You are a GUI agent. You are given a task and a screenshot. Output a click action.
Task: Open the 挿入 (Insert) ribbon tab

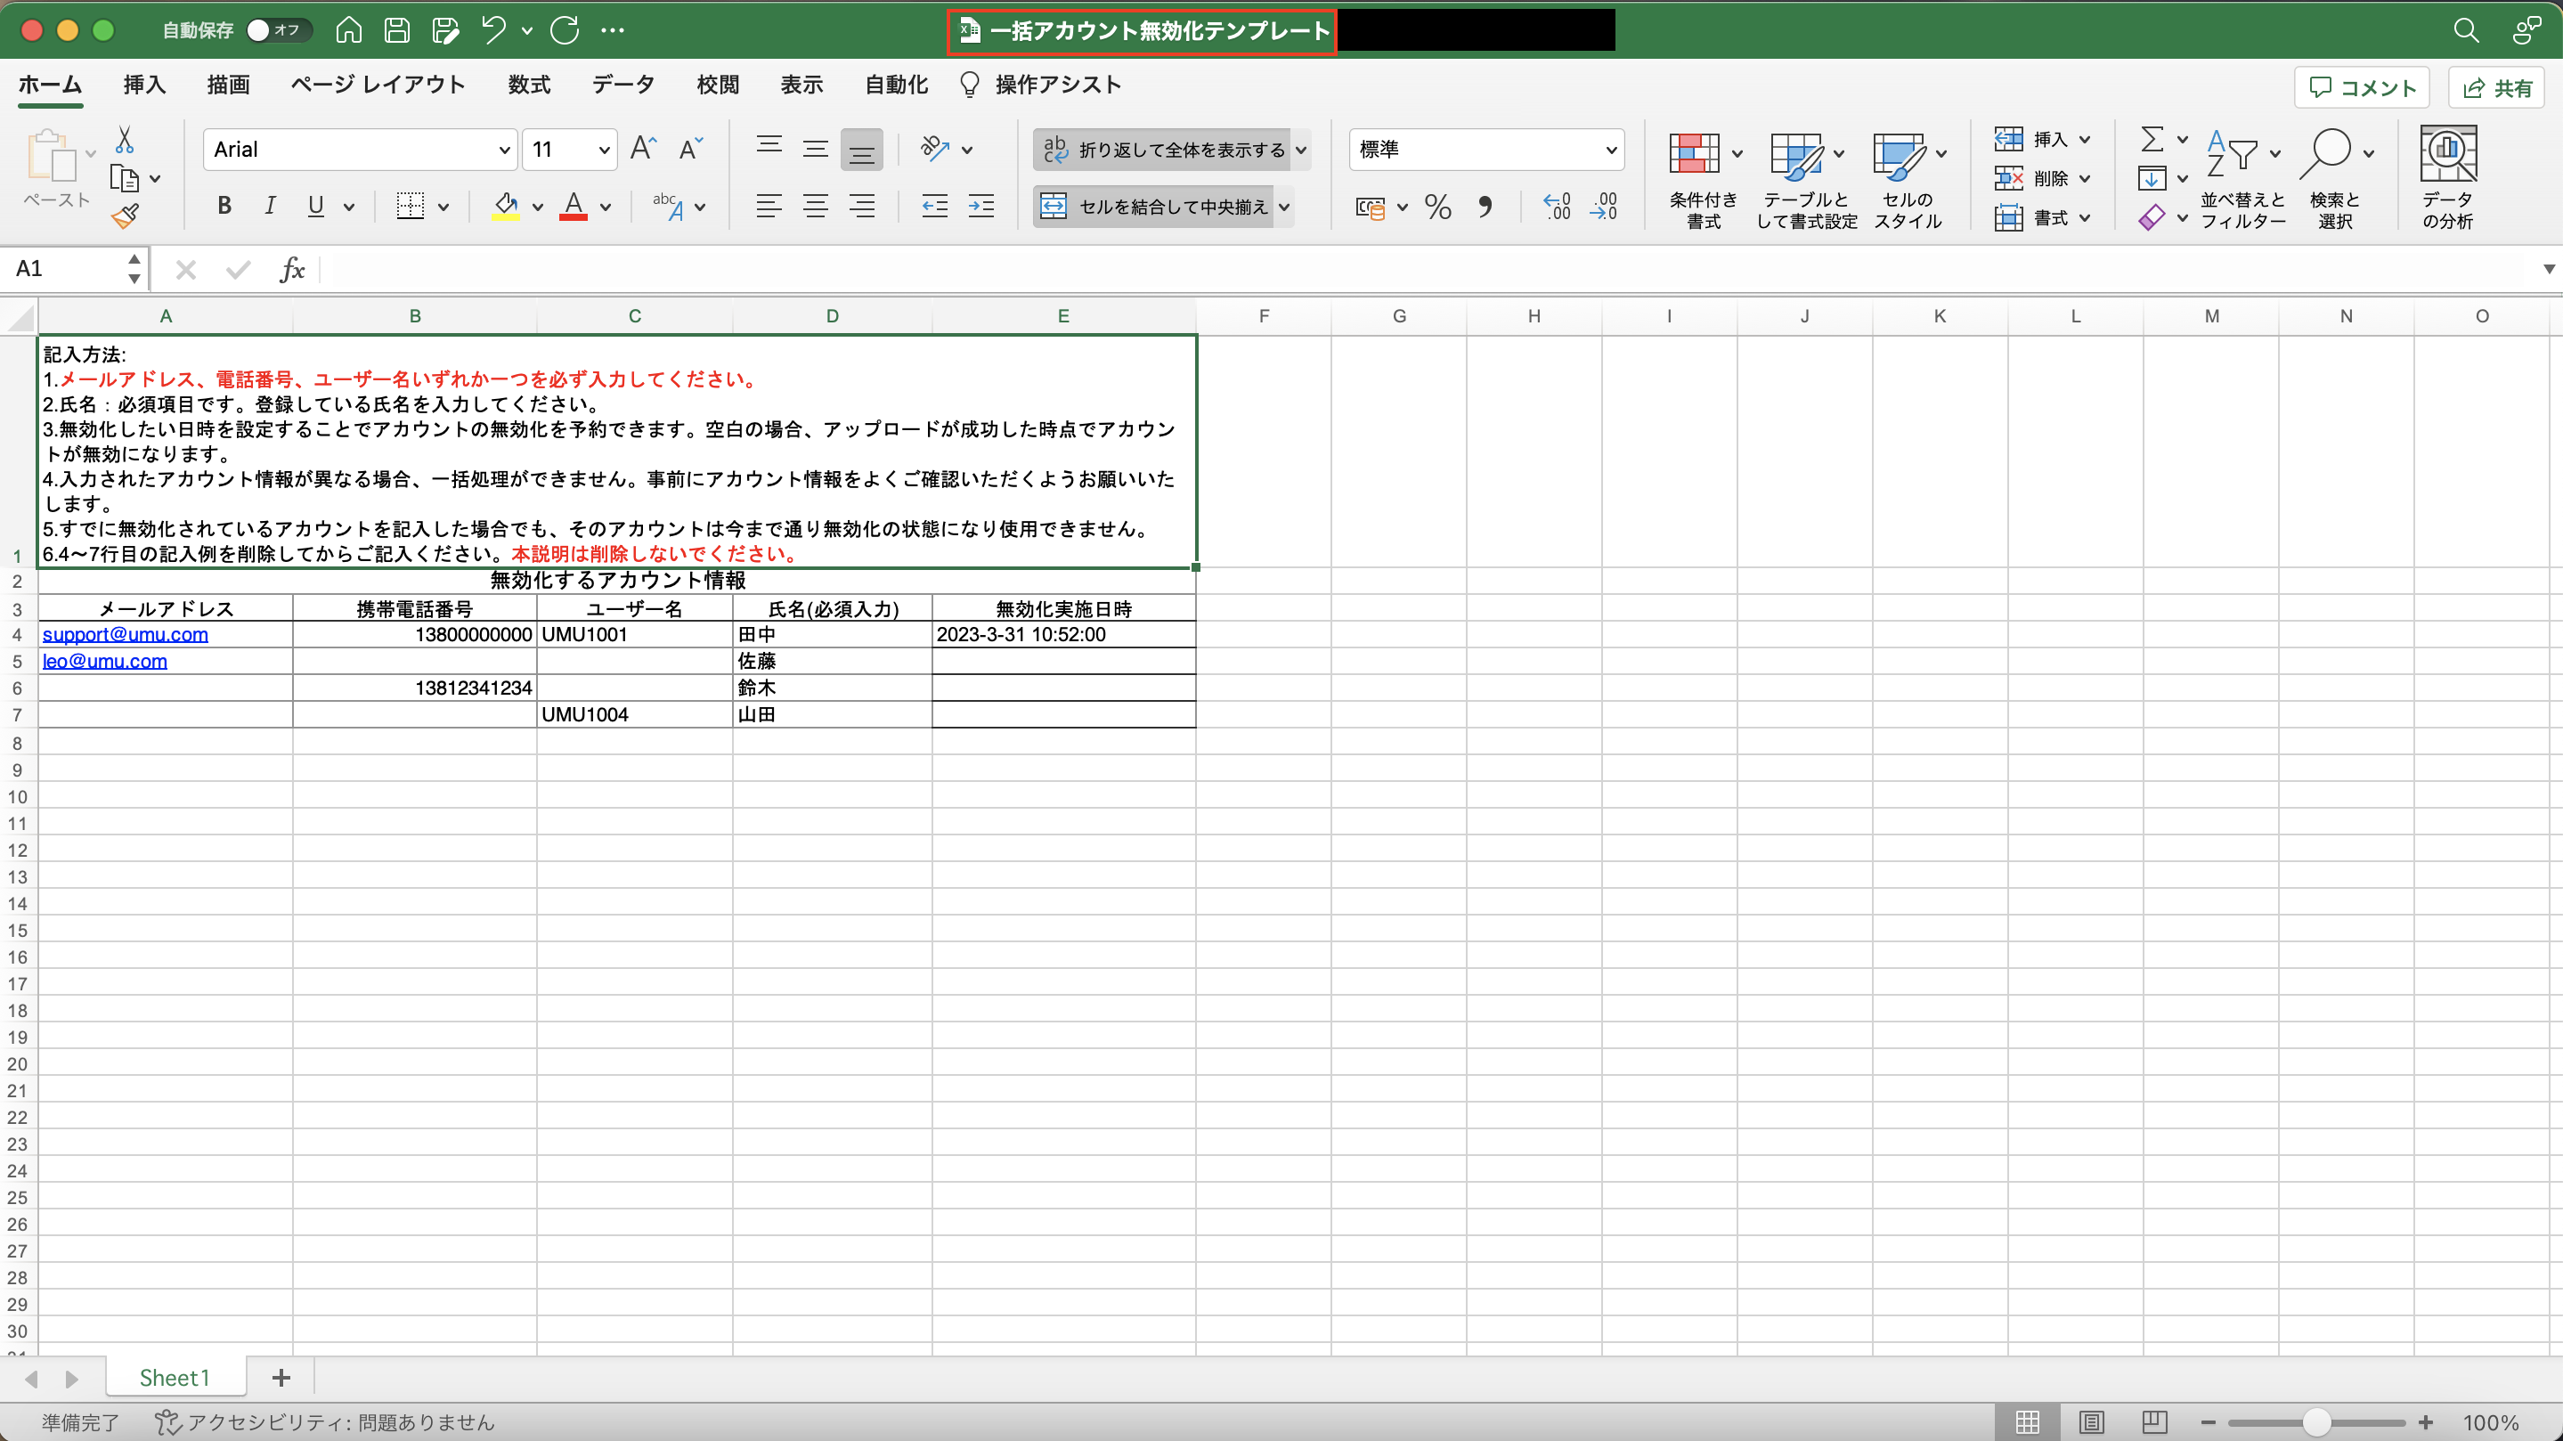(x=144, y=85)
